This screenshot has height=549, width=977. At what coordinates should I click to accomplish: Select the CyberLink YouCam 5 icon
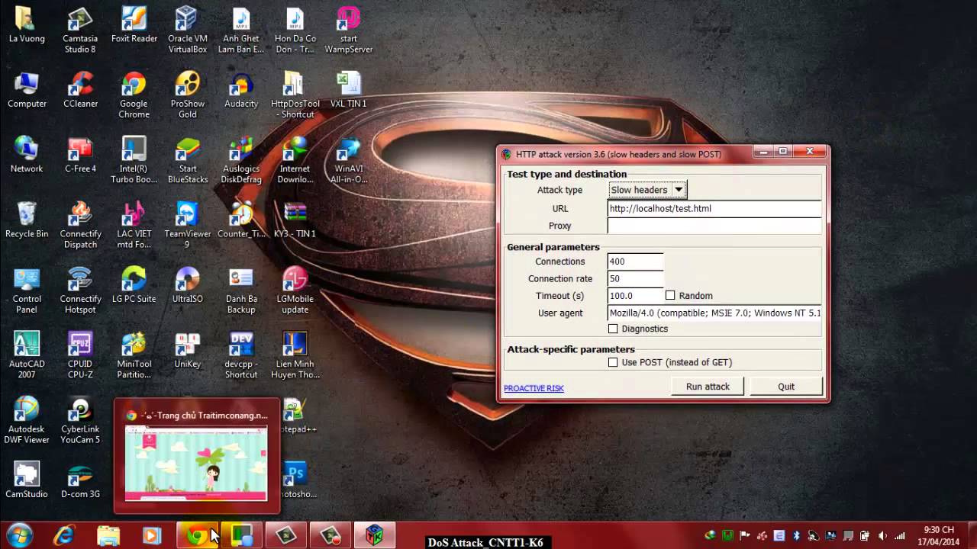tap(80, 421)
